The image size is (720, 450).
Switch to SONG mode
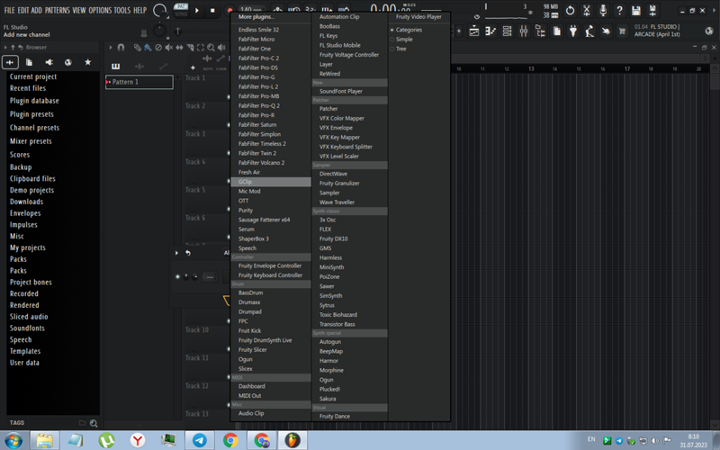[182, 13]
